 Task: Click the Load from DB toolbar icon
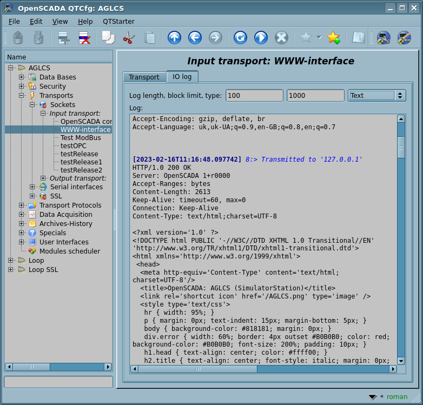18,38
